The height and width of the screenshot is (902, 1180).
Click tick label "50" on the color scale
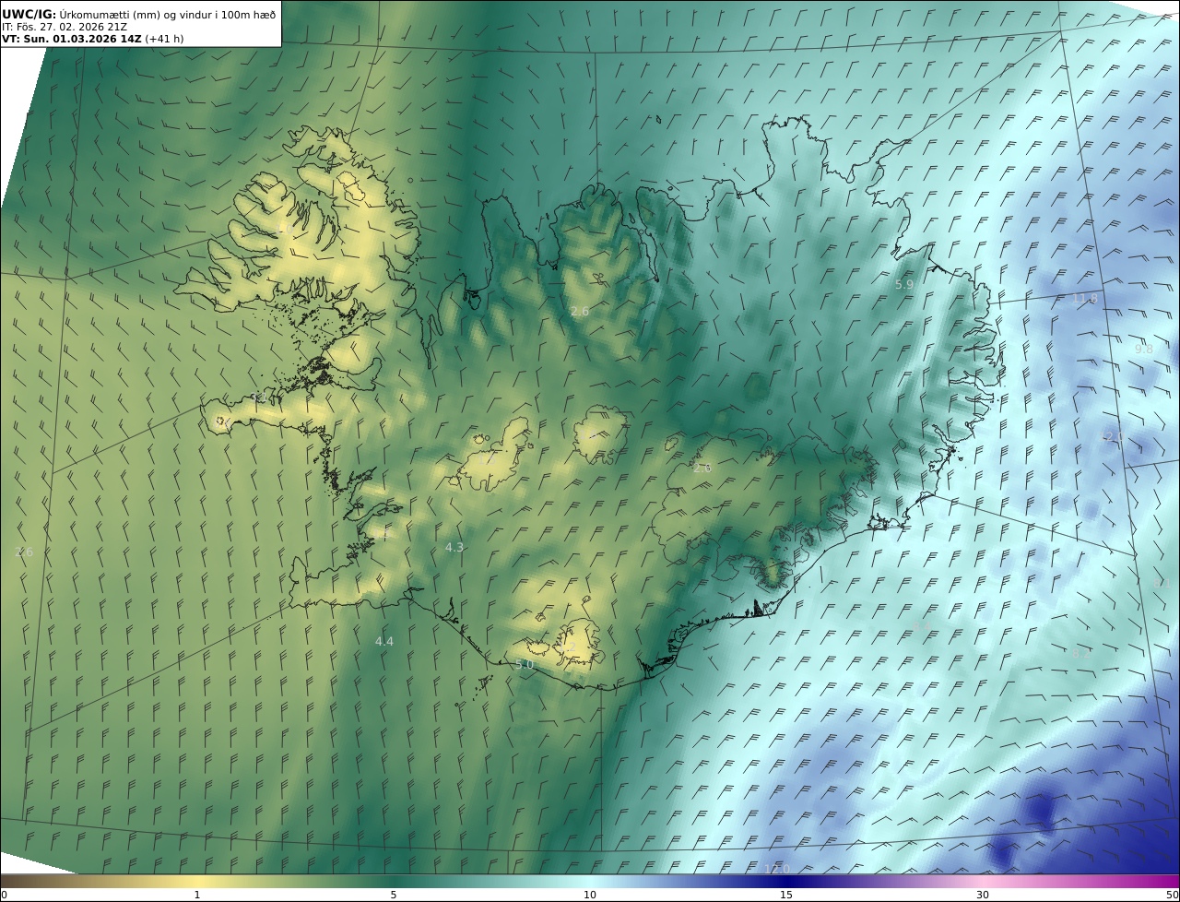[x=1172, y=895]
